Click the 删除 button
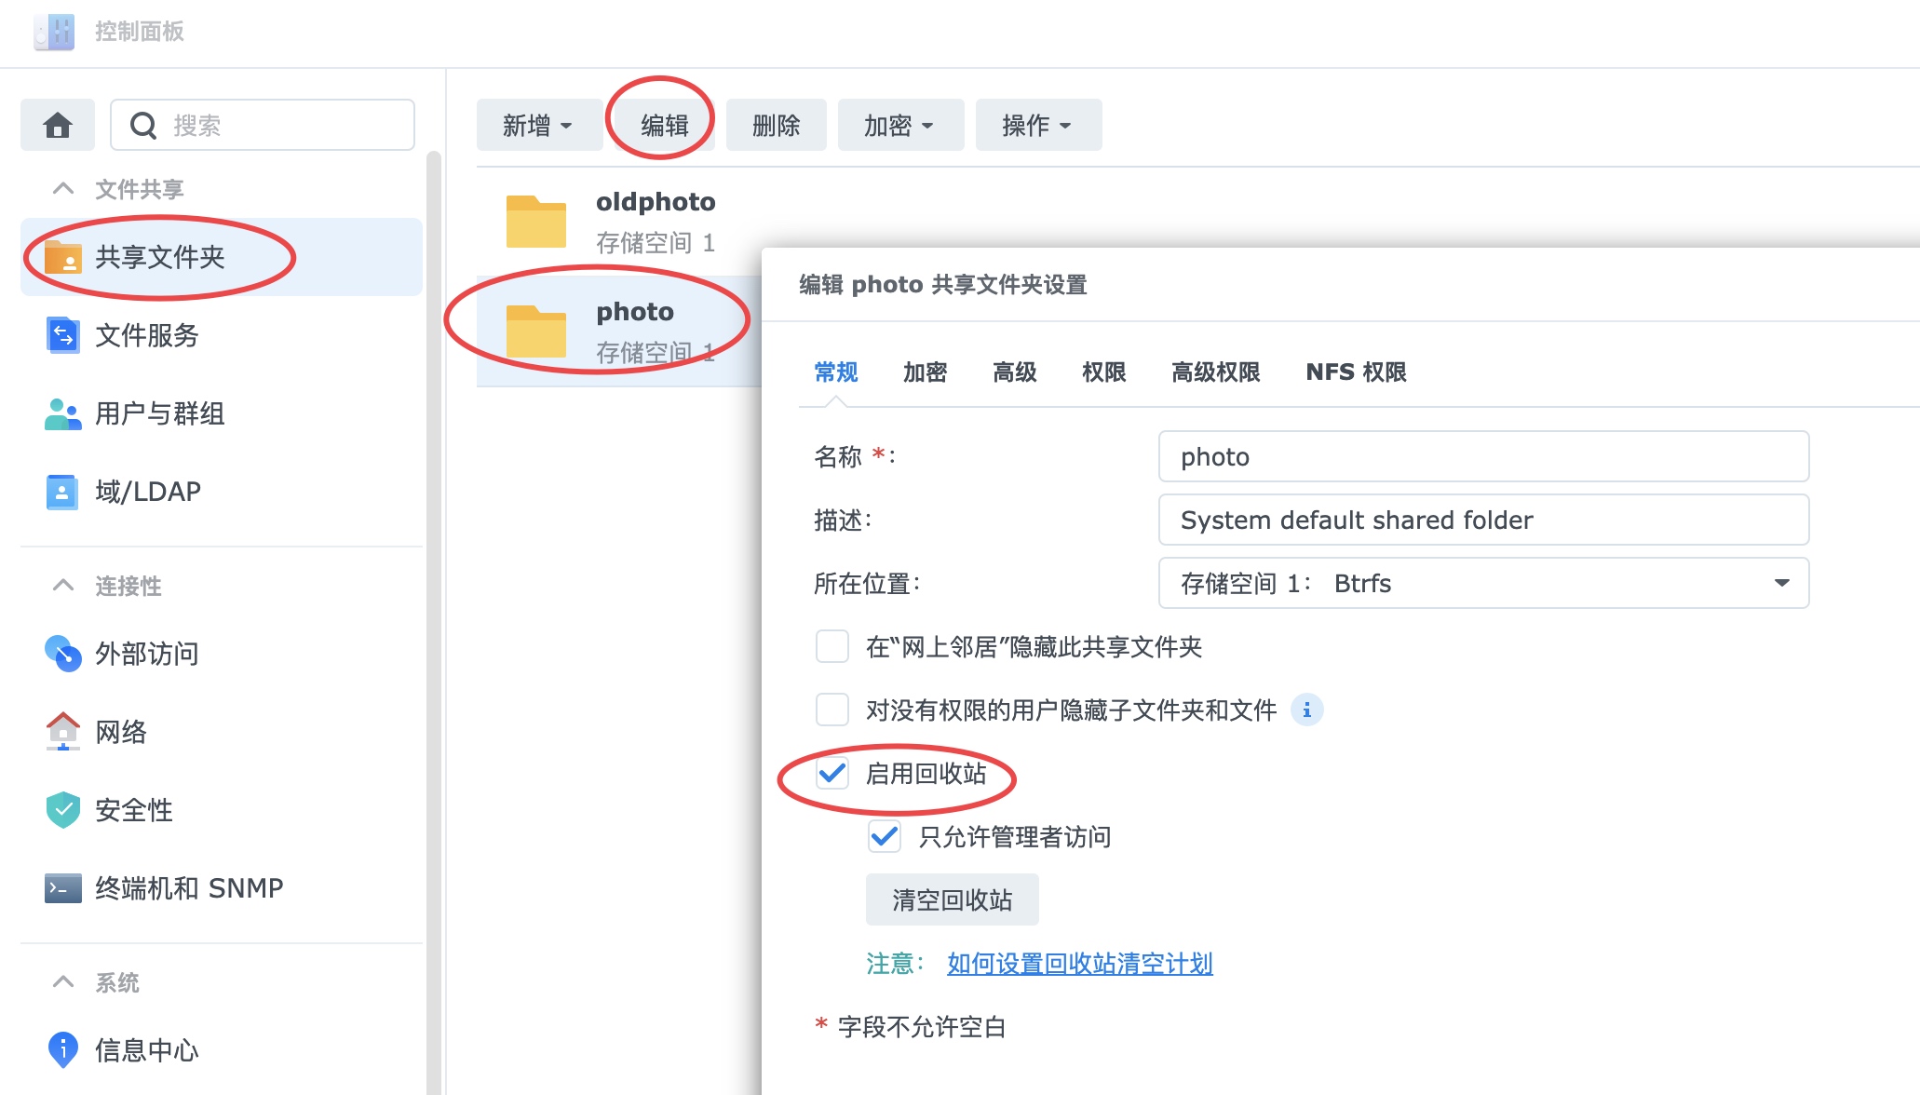Viewport: 1920px width, 1095px height. tap(776, 125)
